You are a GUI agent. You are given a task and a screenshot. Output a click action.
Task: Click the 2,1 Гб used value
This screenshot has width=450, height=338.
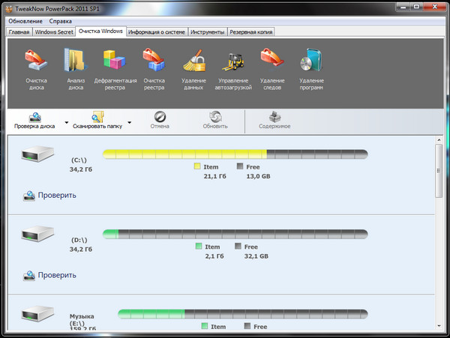tap(214, 256)
